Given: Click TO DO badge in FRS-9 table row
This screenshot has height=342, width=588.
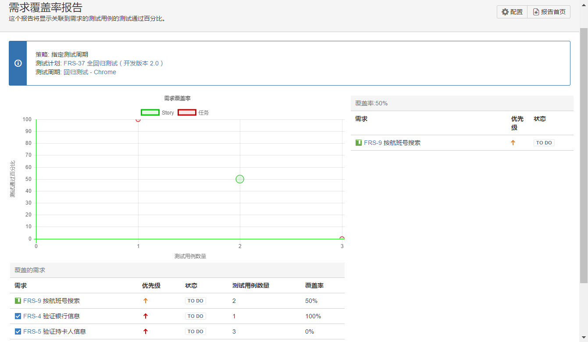Looking at the screenshot, I should click(x=196, y=301).
